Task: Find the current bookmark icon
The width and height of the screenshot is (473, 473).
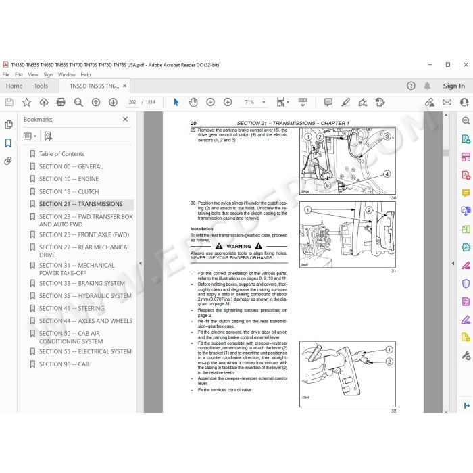Action: coord(48,136)
